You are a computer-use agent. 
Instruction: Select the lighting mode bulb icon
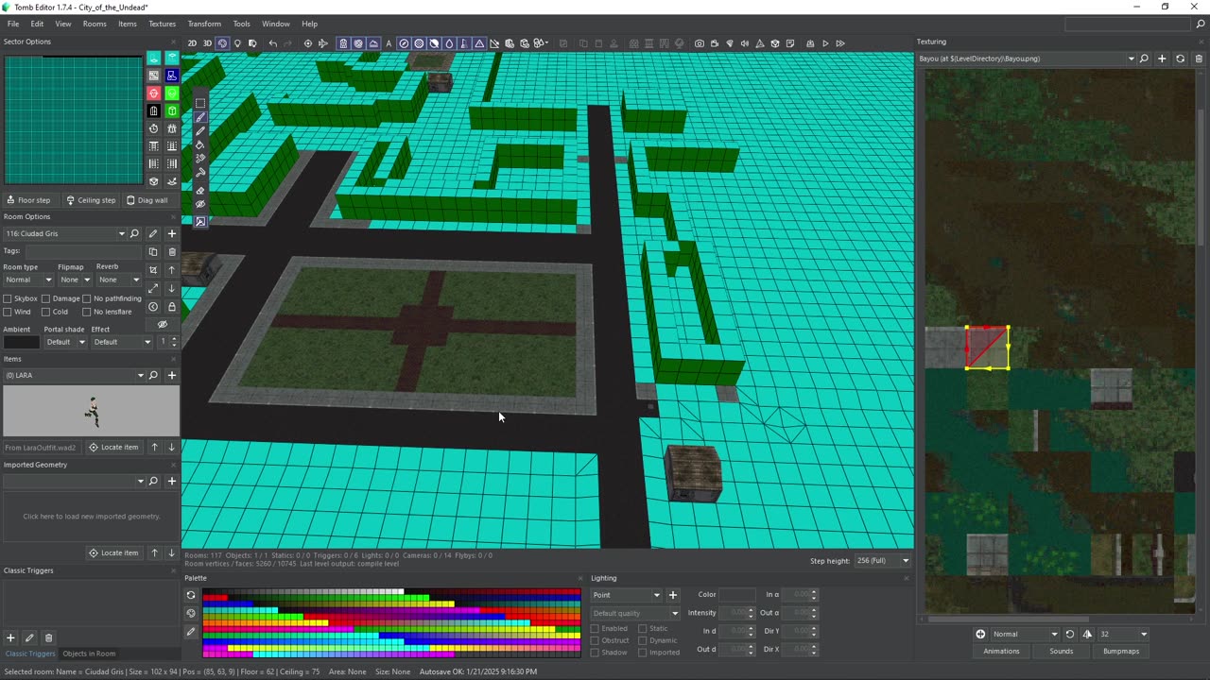coord(237,43)
